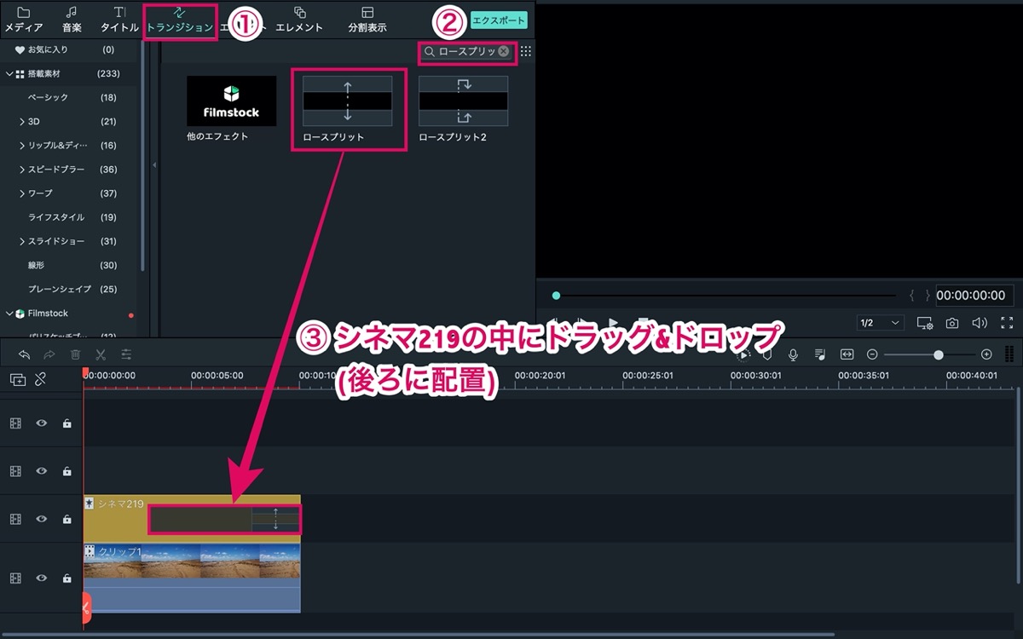
Task: Open the edit adjustments sliders icon
Action: tap(126, 354)
